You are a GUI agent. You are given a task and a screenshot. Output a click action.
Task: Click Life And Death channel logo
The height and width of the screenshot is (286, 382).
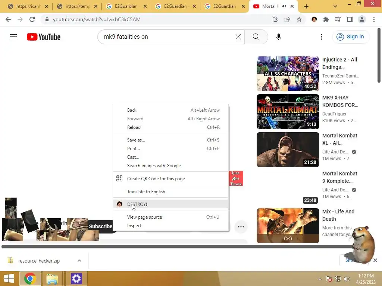pos(236,178)
